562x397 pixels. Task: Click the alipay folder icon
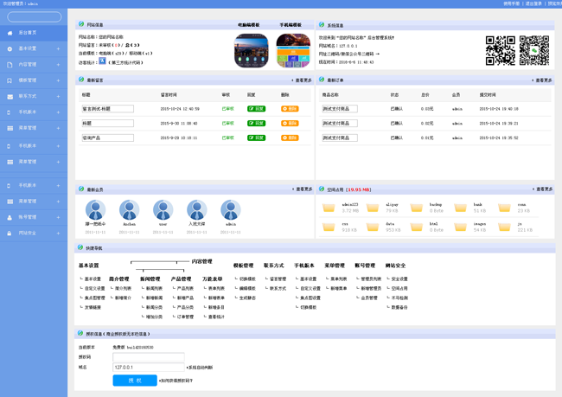tap(373, 208)
